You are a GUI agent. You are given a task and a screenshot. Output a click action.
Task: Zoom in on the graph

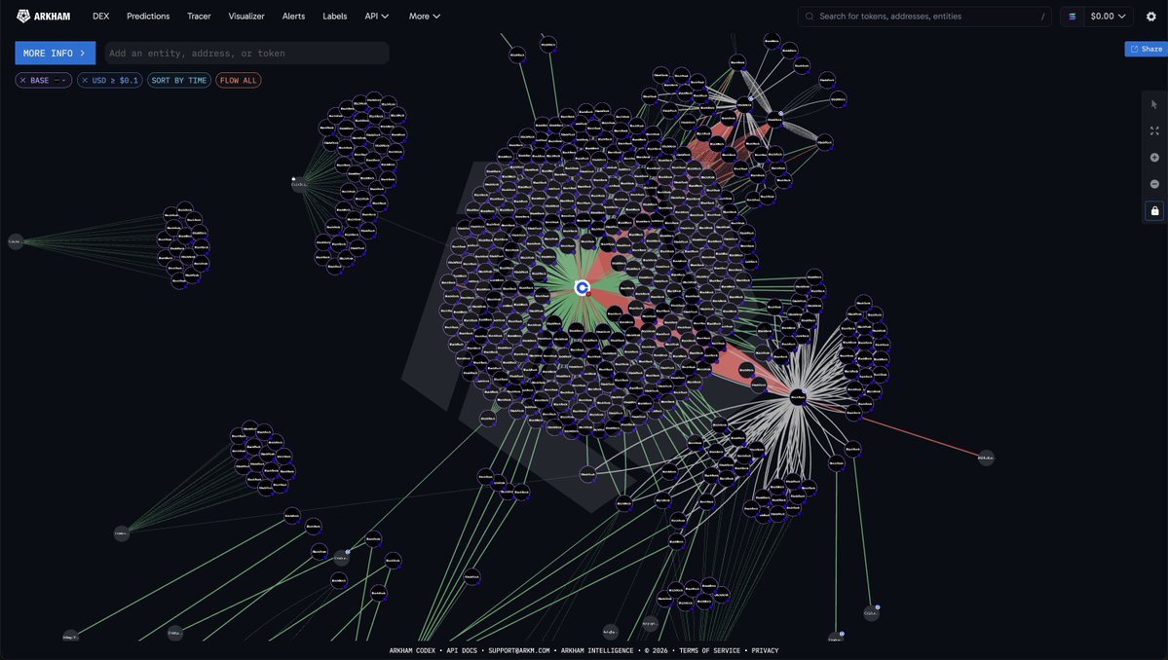coord(1153,158)
